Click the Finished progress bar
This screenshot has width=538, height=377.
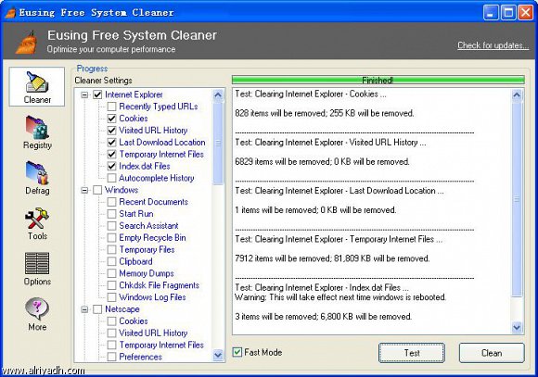click(378, 81)
